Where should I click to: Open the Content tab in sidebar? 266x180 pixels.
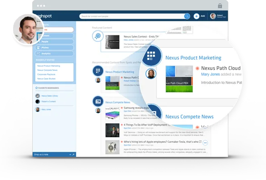tap(54, 36)
